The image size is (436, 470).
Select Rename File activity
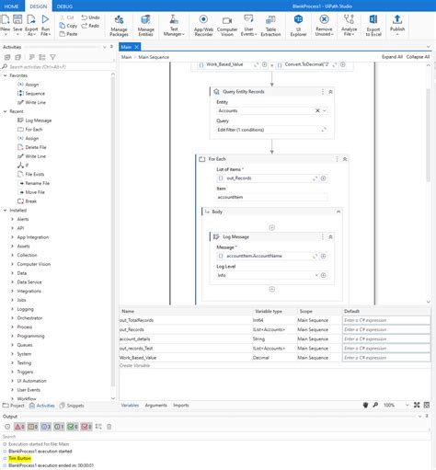pos(37,183)
